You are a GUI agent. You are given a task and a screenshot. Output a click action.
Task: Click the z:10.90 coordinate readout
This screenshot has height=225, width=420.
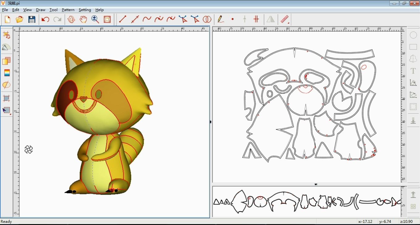406,221
